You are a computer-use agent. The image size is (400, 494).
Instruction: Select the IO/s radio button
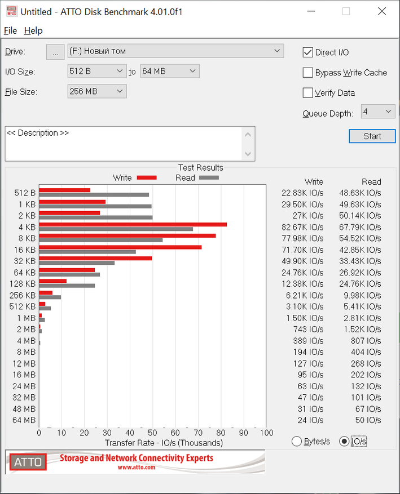tap(344, 442)
